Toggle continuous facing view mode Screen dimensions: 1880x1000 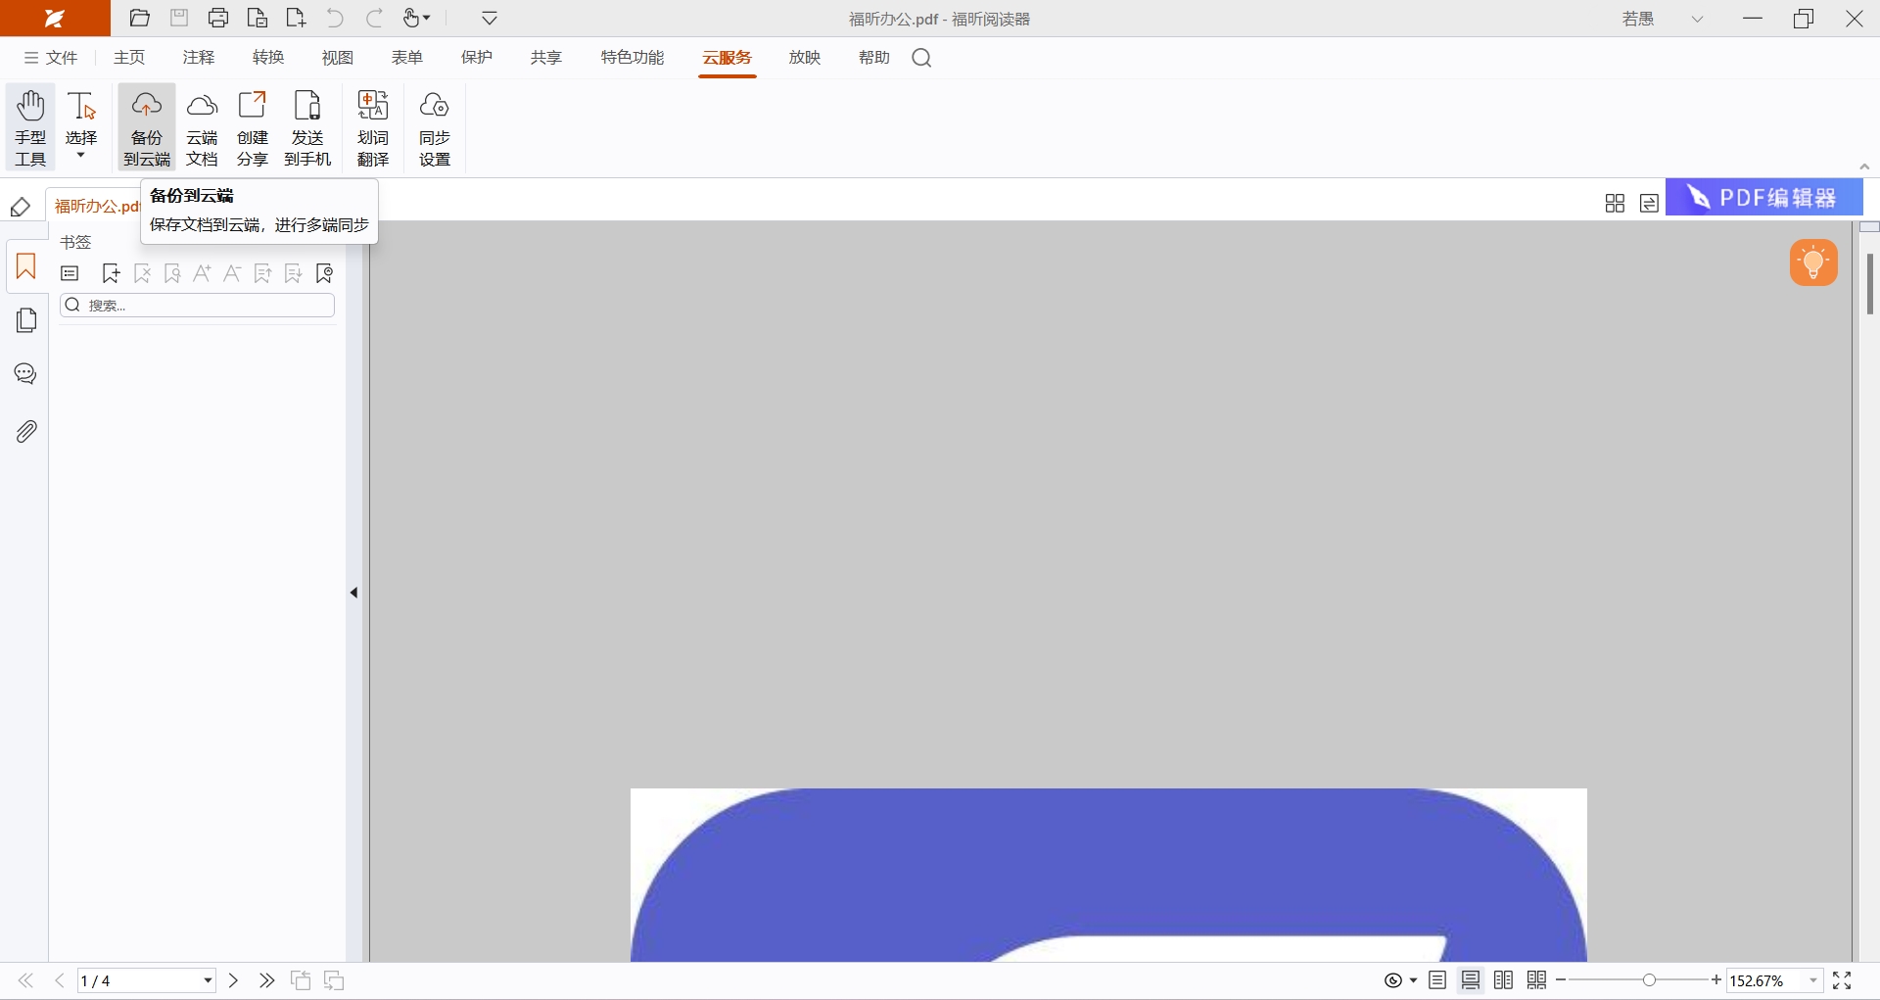pyautogui.click(x=1537, y=980)
